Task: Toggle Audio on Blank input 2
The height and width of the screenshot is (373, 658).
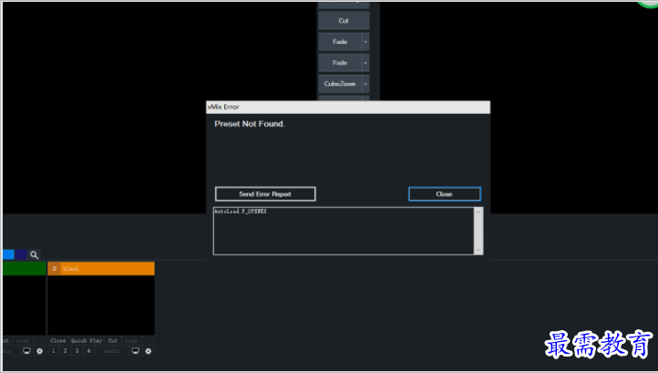Action: point(111,351)
